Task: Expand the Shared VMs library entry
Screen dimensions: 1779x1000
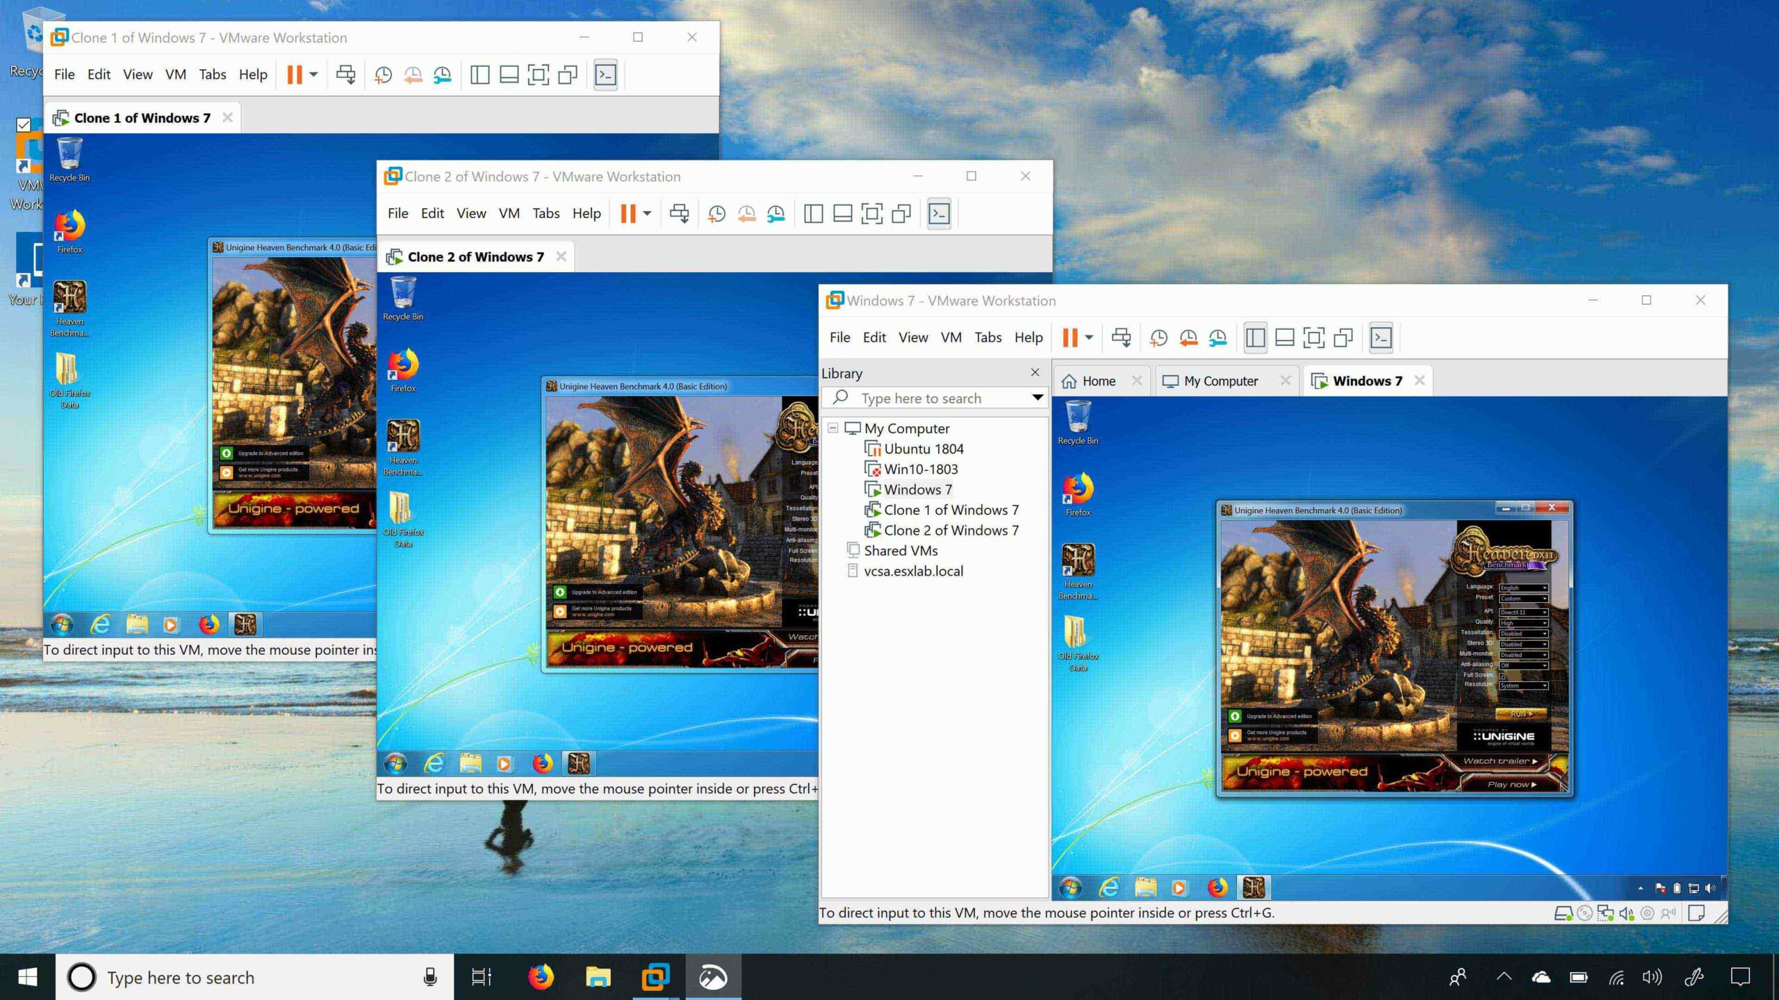Action: coord(833,549)
